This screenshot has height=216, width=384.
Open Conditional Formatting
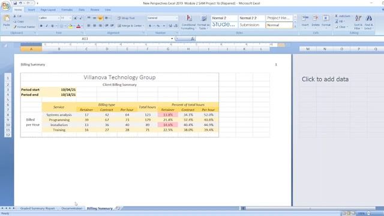pos(188,22)
